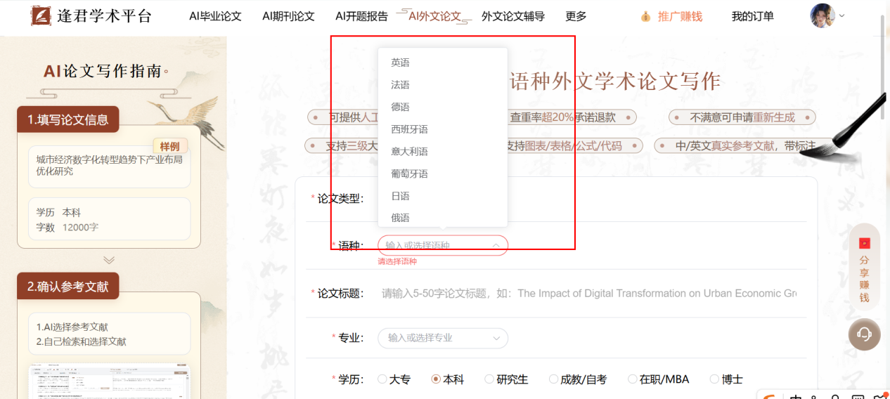Screen dimensions: 890x399
Task: Choose 法语 from the language list
Action: (x=443, y=85)
